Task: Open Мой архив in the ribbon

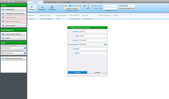Action: [x=32, y=8]
